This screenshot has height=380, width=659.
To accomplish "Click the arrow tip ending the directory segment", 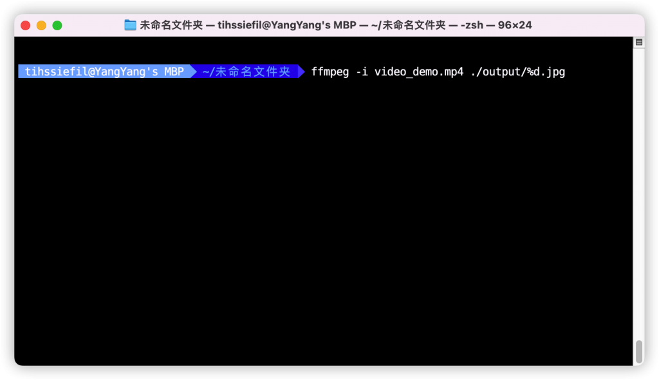I will click(301, 71).
